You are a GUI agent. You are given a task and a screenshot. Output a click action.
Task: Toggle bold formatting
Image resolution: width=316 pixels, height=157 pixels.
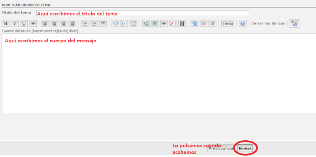pos(6,24)
